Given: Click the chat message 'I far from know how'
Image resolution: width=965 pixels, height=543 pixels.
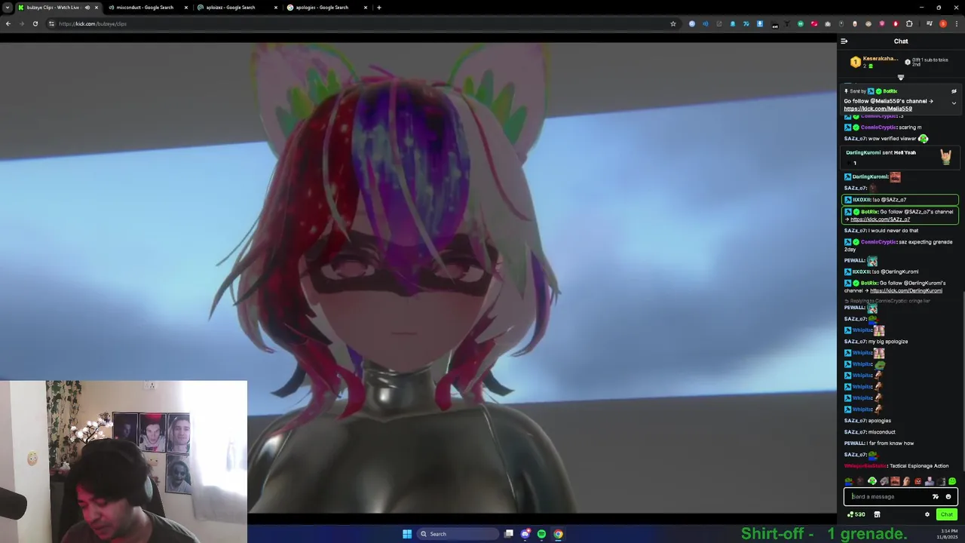Looking at the screenshot, I should click(x=890, y=443).
